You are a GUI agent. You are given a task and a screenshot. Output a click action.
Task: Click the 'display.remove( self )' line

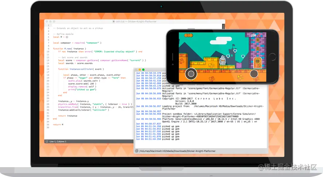(x=82, y=86)
